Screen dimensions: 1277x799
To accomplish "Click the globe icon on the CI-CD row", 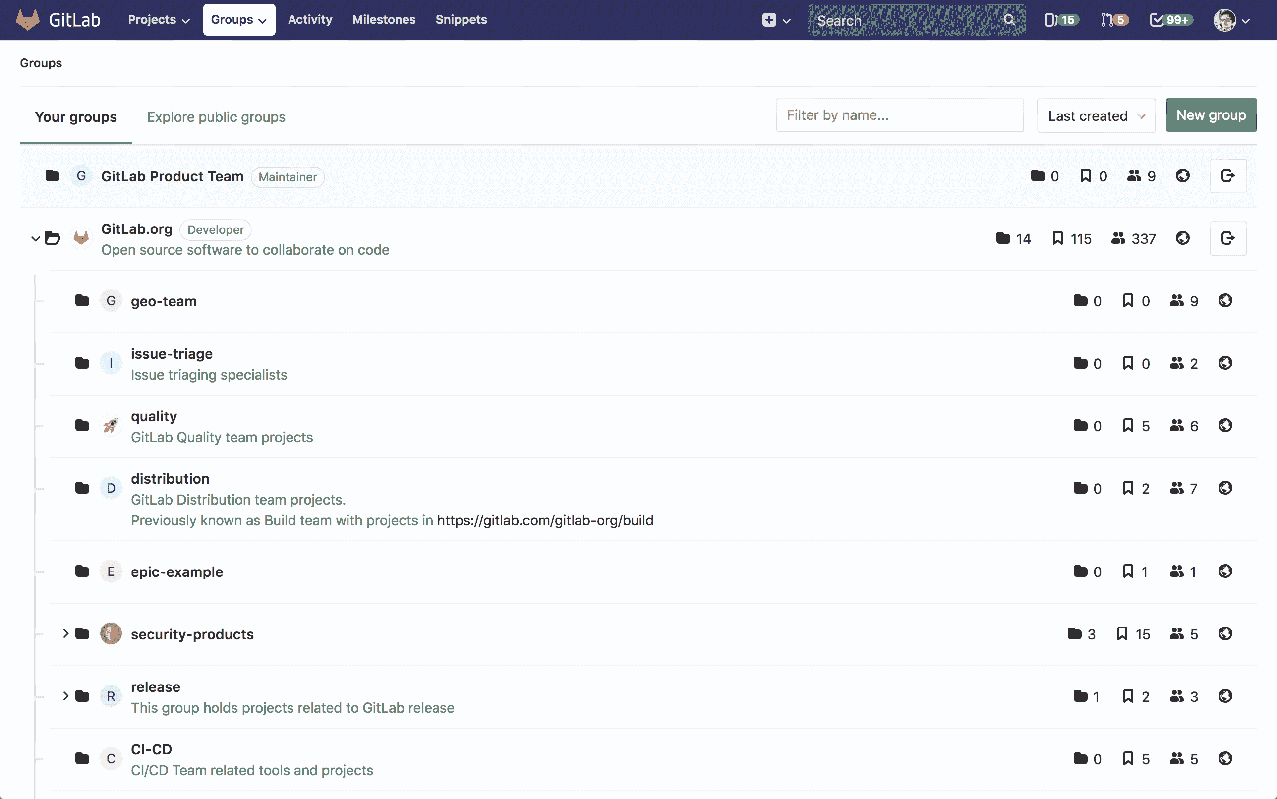I will [x=1225, y=759].
